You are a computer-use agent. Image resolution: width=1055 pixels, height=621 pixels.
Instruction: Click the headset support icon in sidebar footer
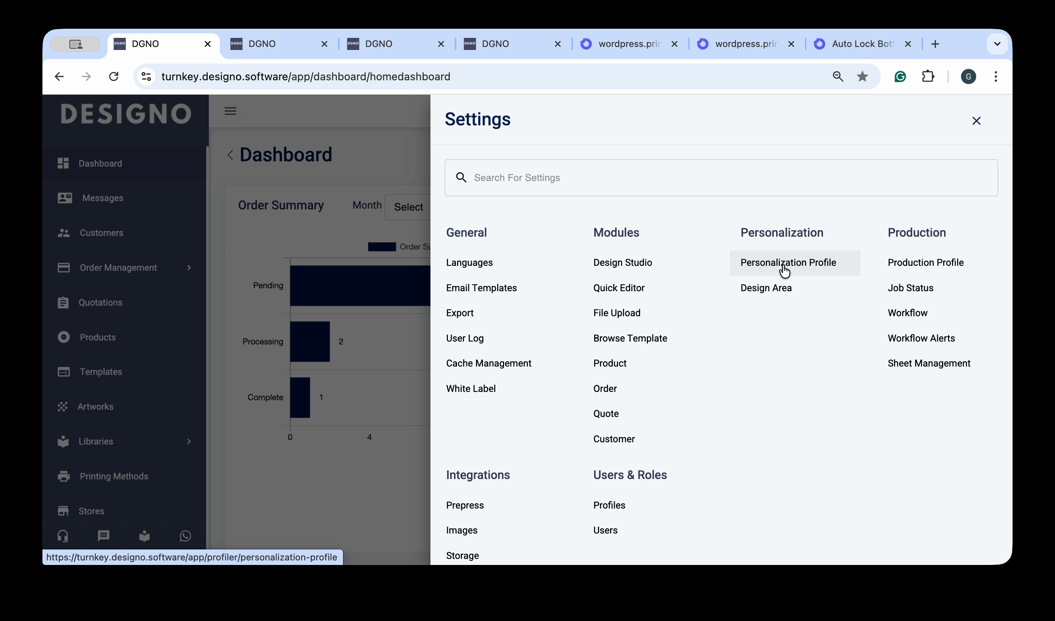pyautogui.click(x=63, y=536)
